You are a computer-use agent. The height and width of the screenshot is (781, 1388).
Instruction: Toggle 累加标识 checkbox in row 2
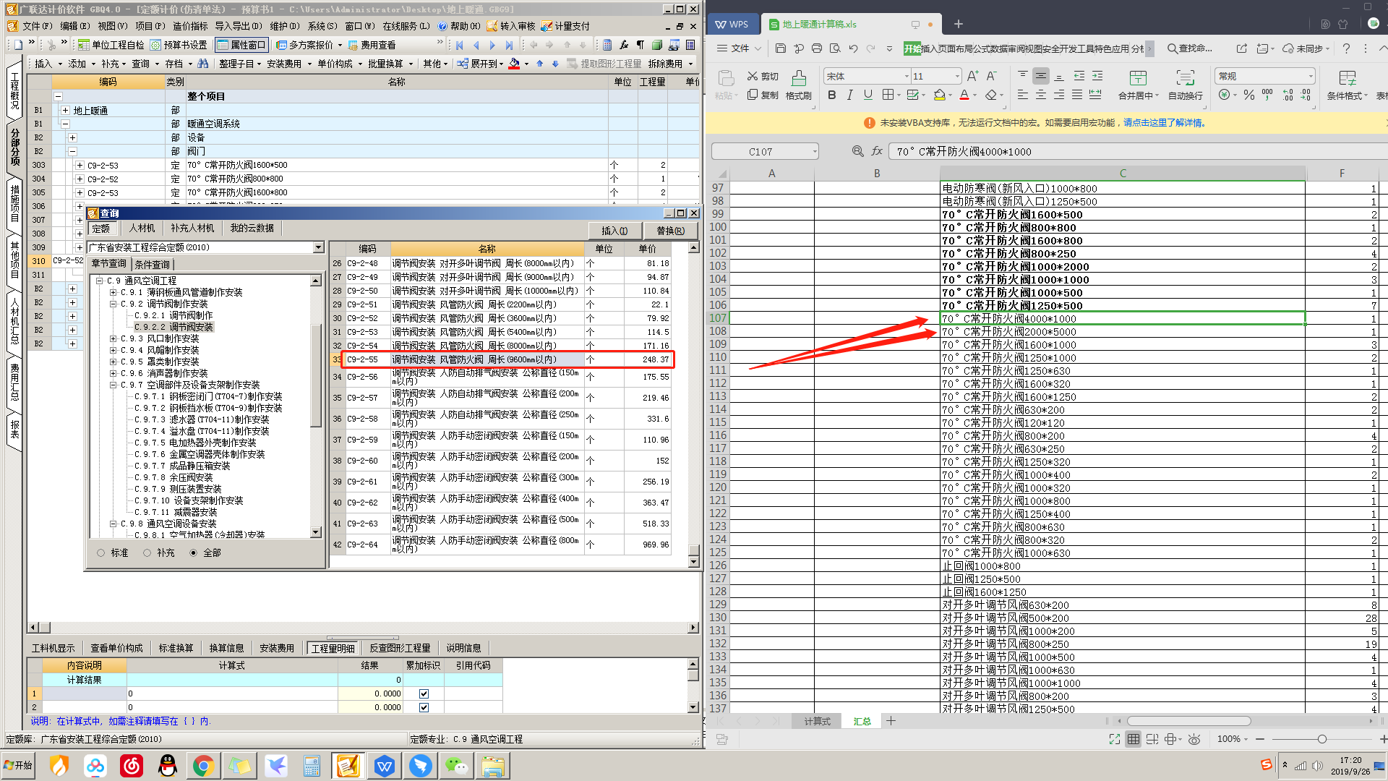coord(424,707)
